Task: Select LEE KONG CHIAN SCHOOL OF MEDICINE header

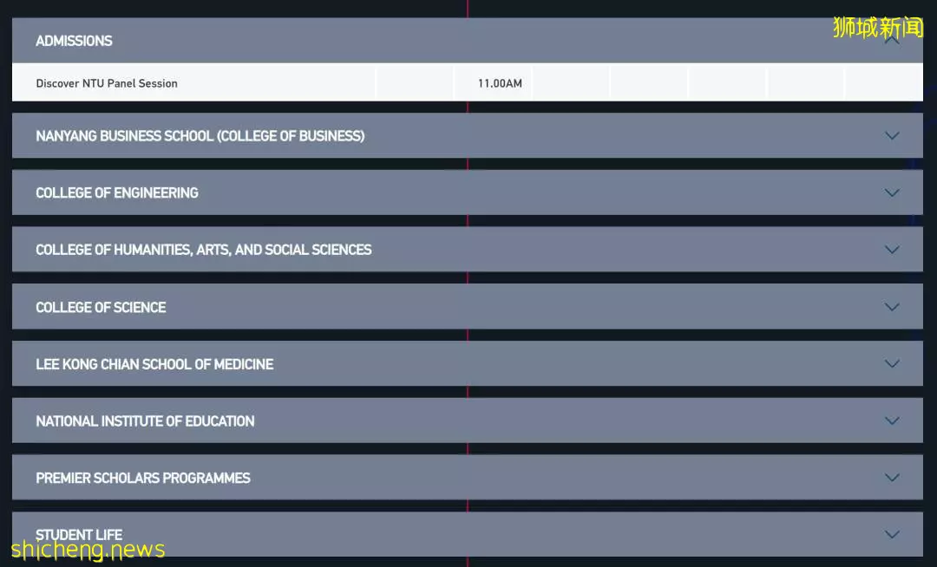Action: coord(468,363)
